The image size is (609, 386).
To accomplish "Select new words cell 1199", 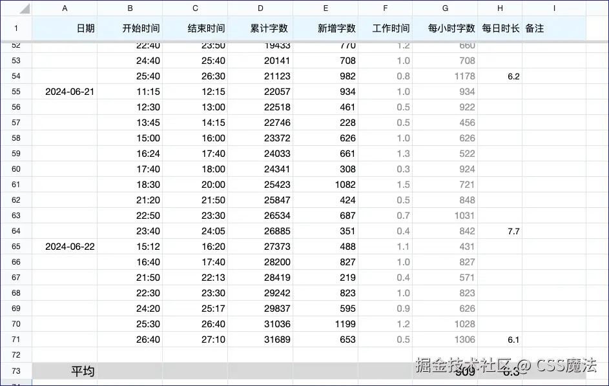I will point(325,324).
